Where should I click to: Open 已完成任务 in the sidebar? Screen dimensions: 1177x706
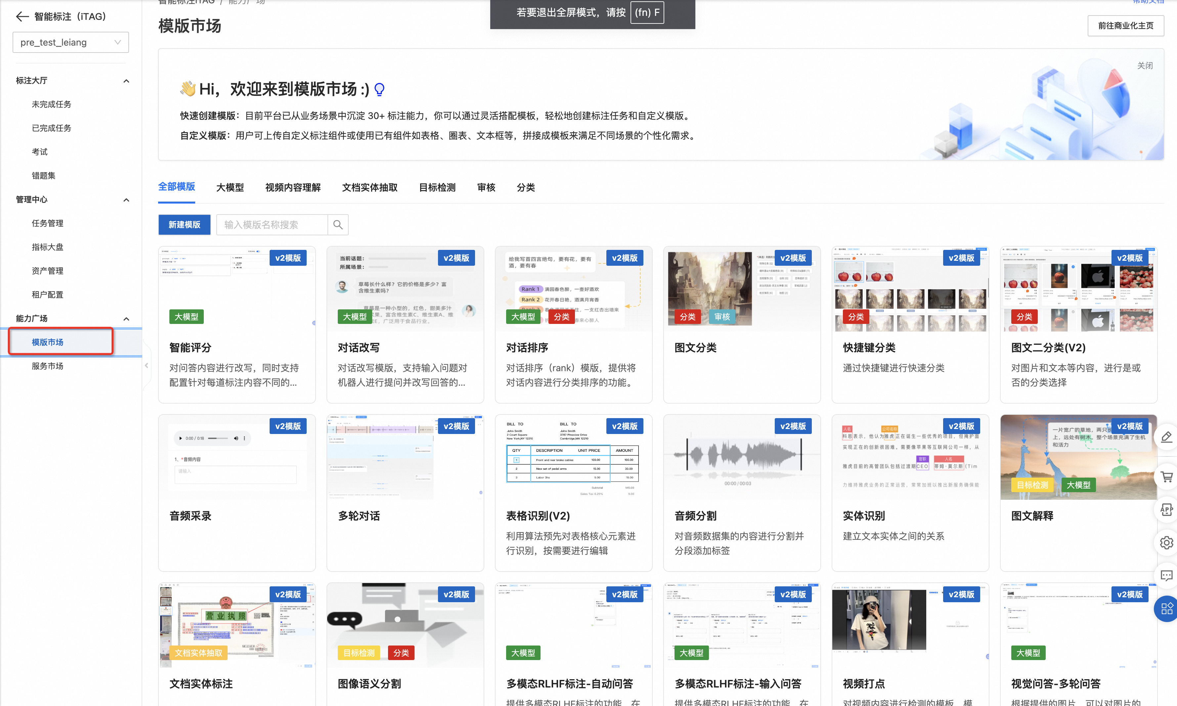pos(51,128)
